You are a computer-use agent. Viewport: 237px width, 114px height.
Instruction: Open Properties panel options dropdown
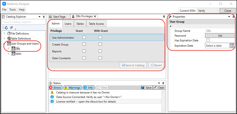(x=229, y=17)
